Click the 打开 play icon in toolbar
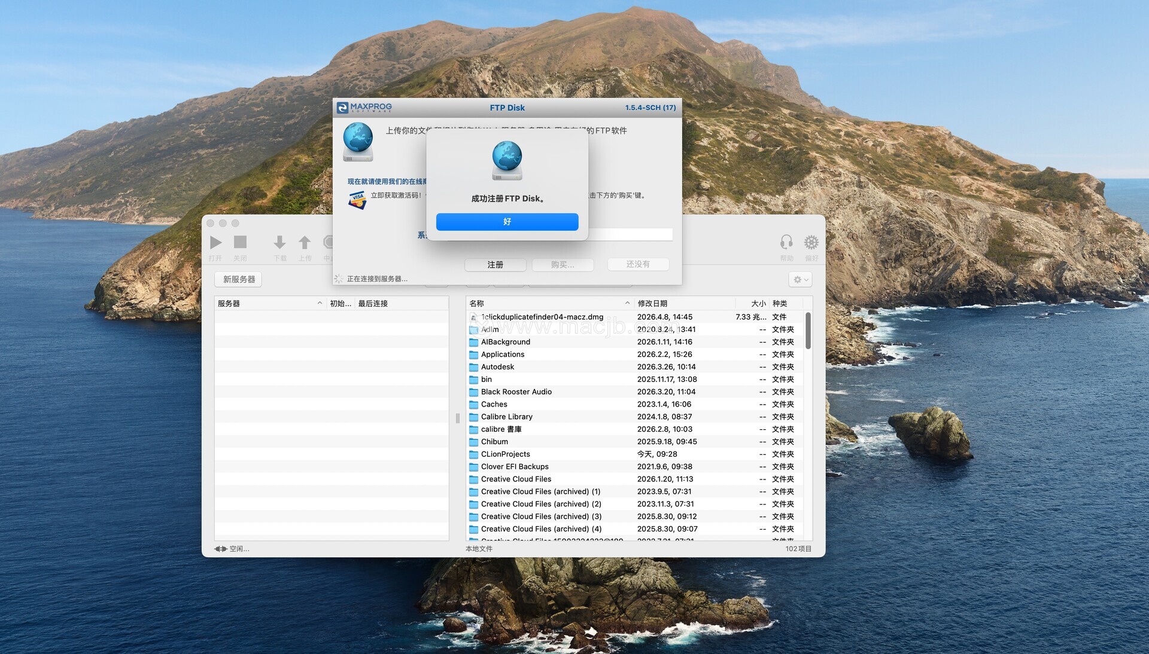Viewport: 1149px width, 654px height. [216, 242]
